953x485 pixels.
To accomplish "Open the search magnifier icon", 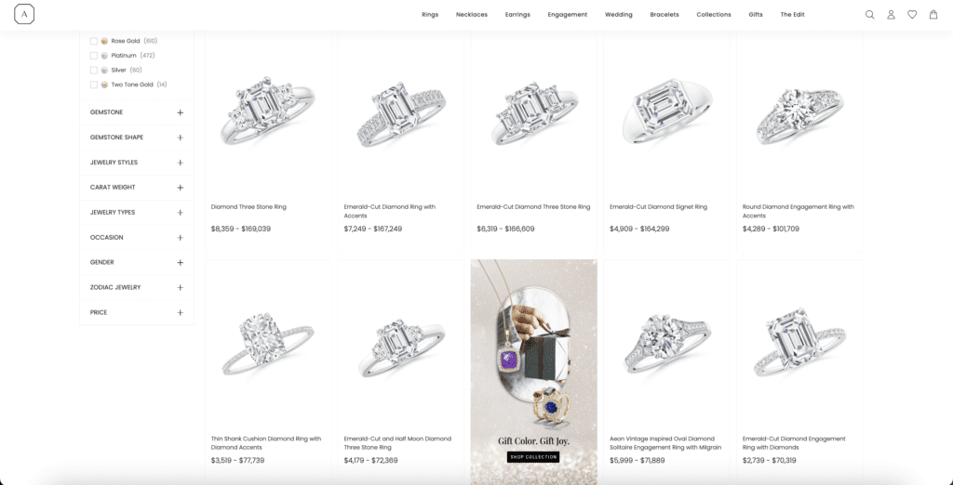I will click(870, 15).
